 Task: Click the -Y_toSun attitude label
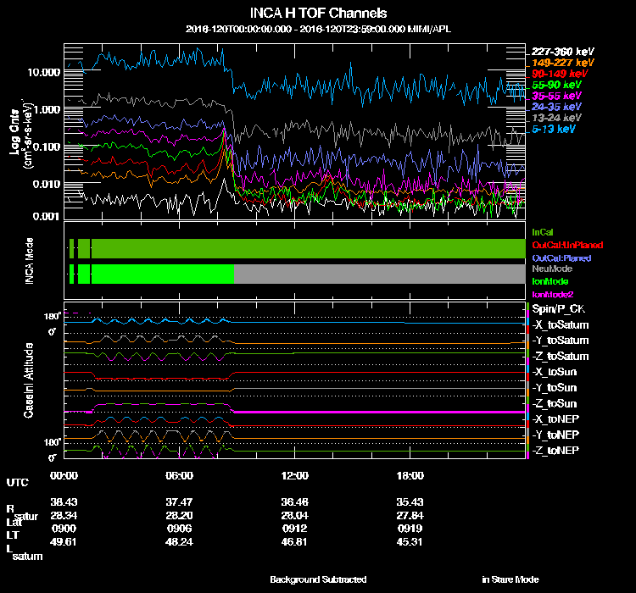554,387
